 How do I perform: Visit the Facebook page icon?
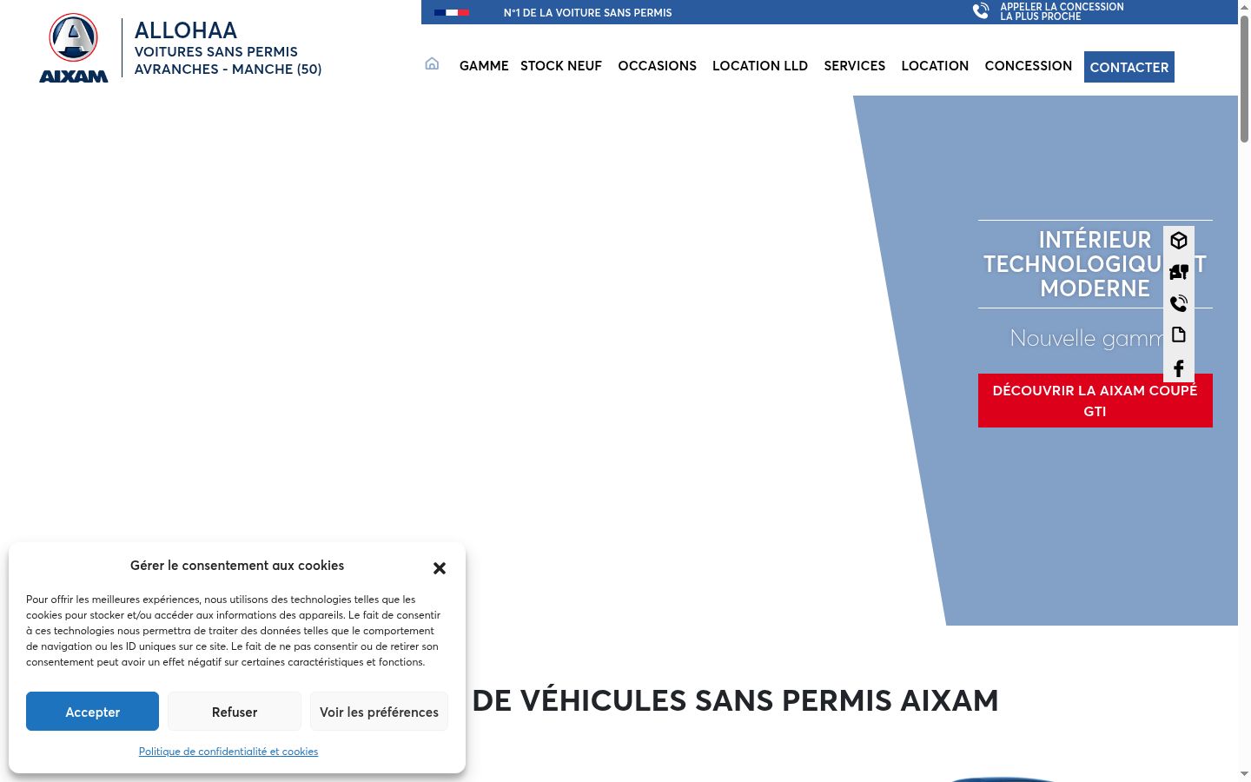[1179, 368]
